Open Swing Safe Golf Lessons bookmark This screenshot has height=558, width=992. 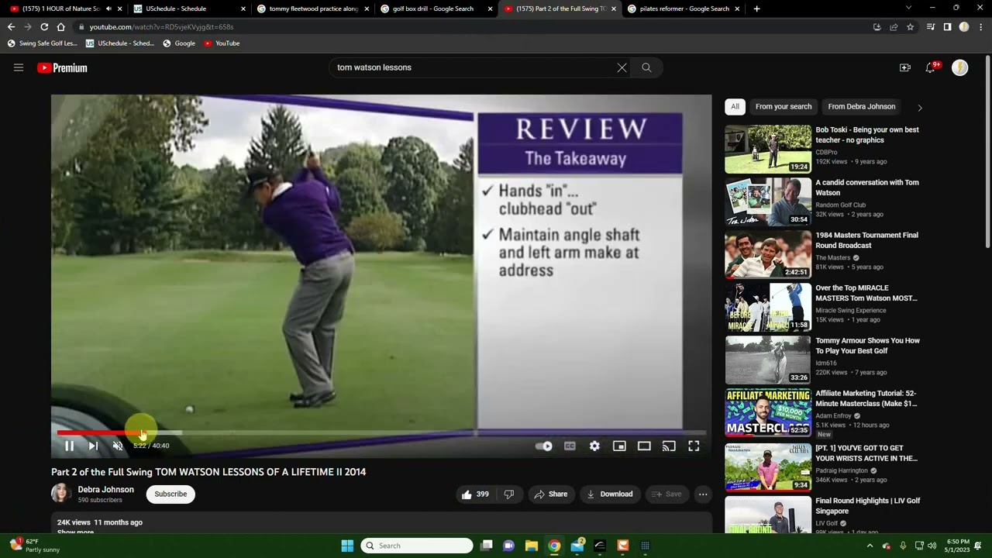pyautogui.click(x=43, y=43)
